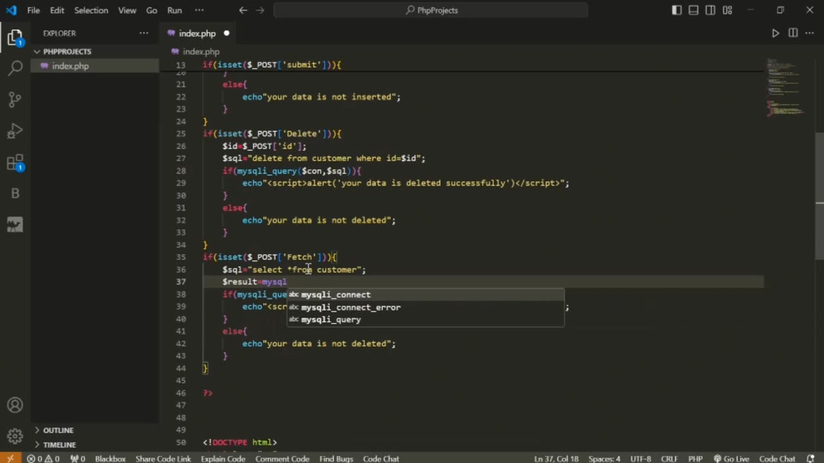Open Explorer views and more actions menu

pyautogui.click(x=144, y=33)
